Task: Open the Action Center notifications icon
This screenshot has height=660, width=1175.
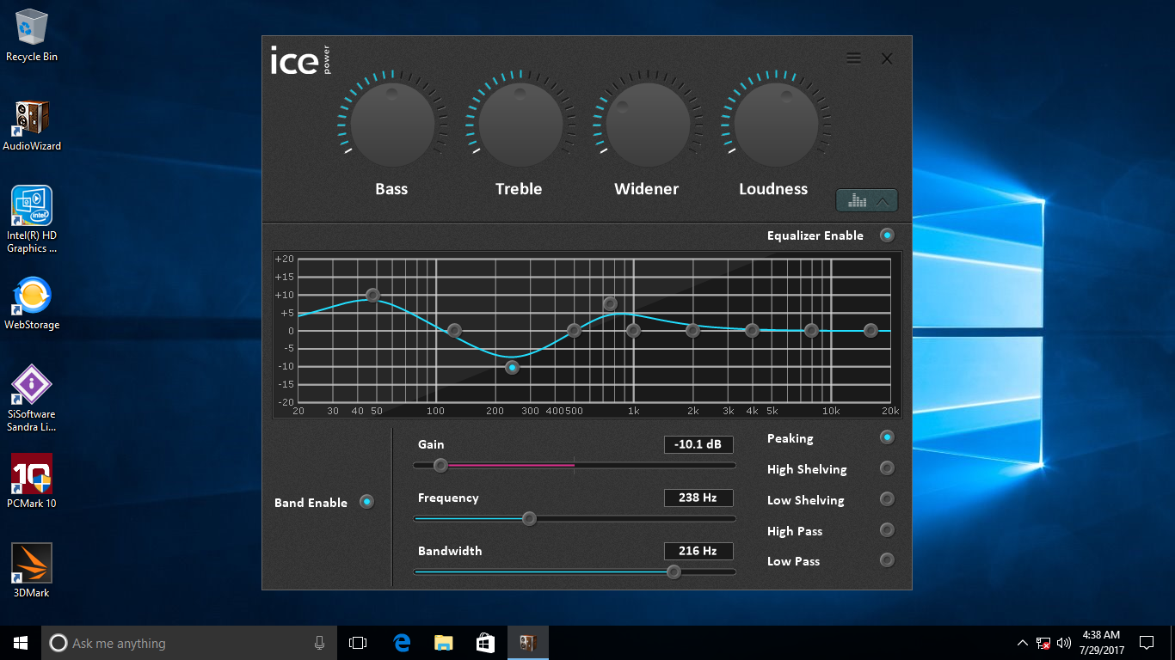Action: coord(1147,643)
